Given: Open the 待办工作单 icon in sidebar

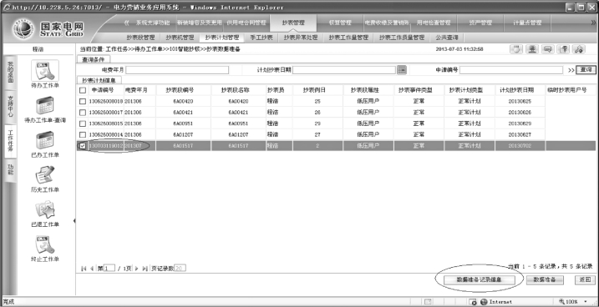Looking at the screenshot, I should click(45, 71).
